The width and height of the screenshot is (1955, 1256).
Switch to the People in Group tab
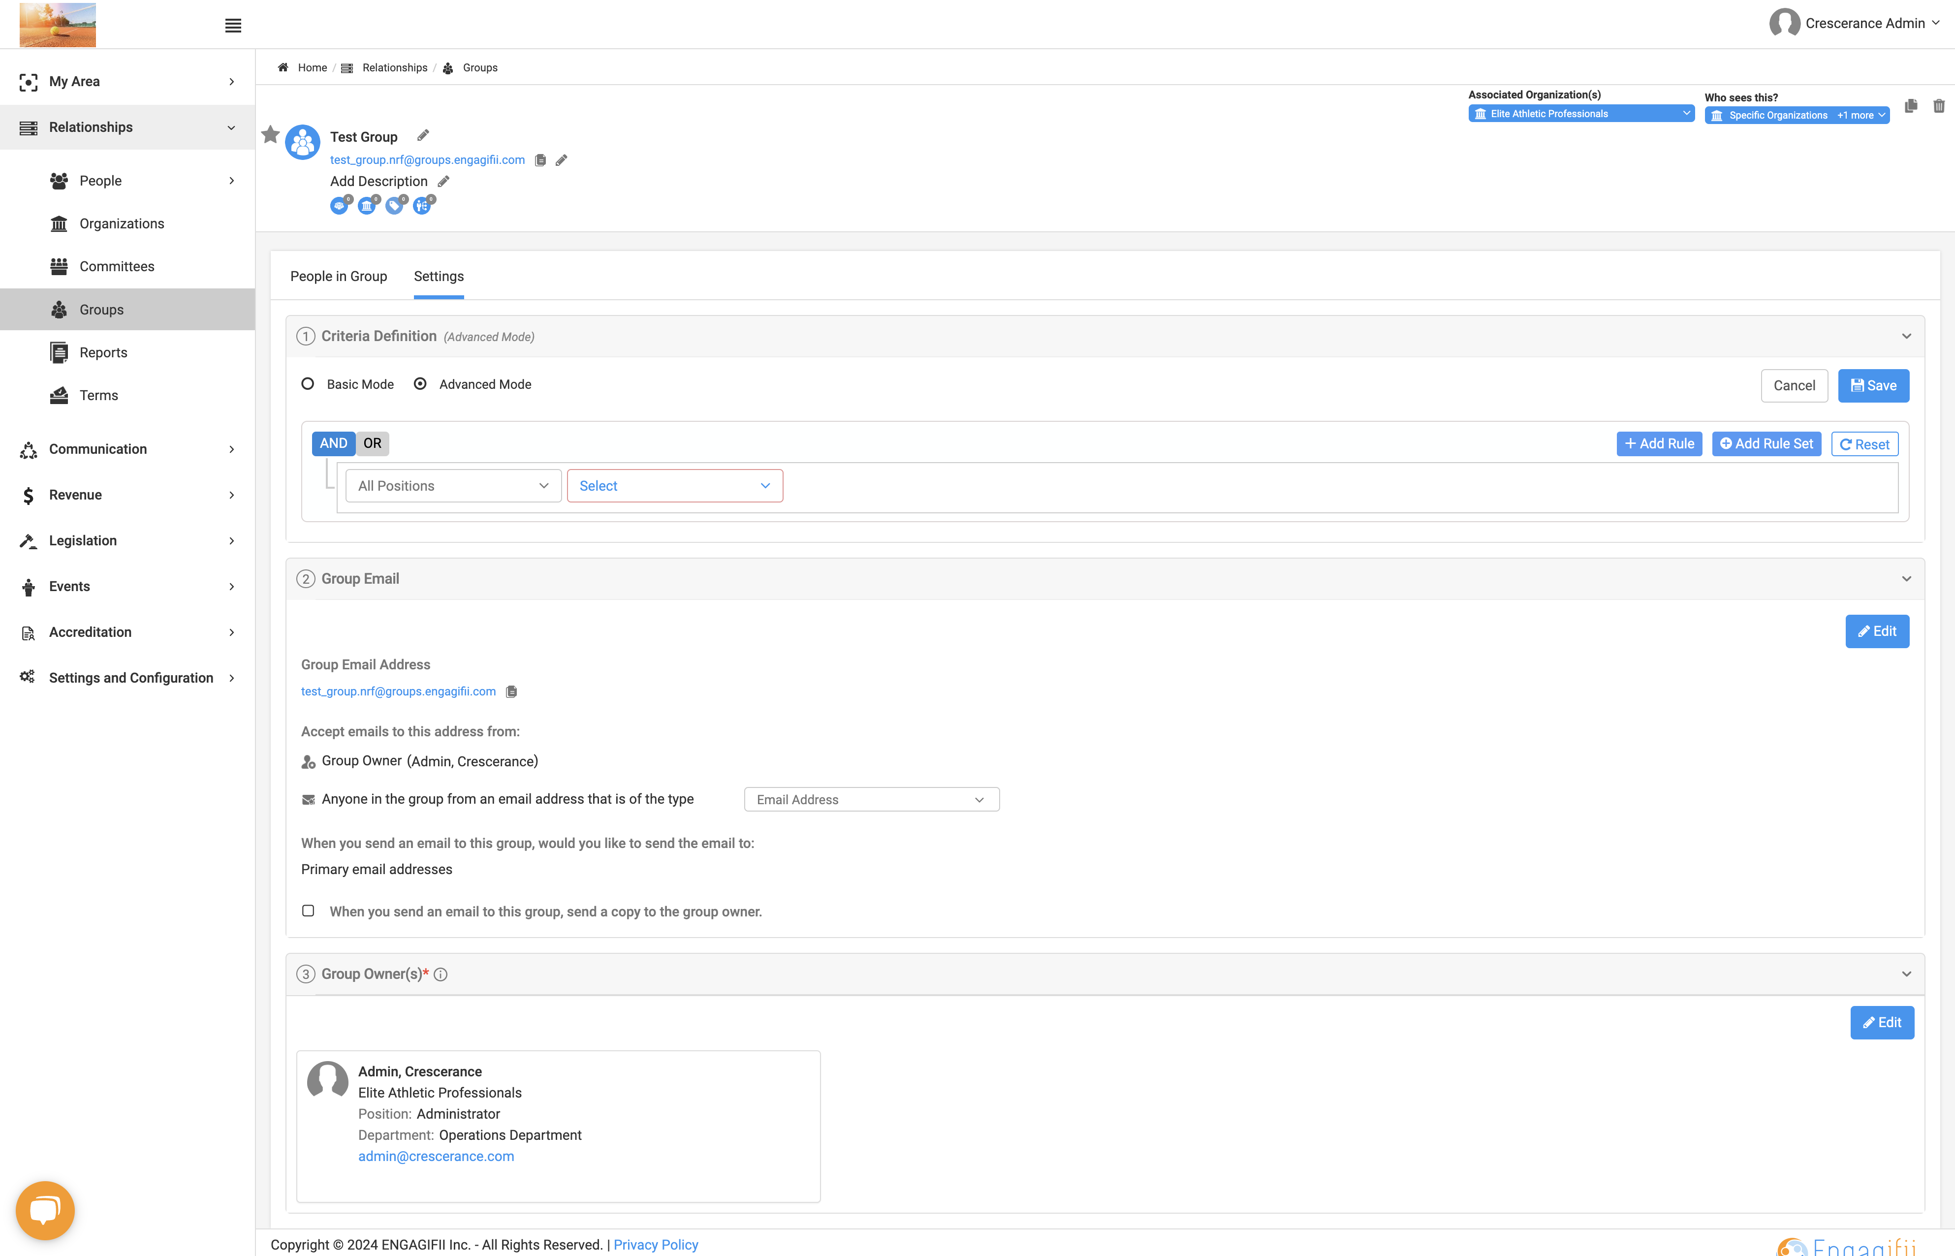pos(339,277)
